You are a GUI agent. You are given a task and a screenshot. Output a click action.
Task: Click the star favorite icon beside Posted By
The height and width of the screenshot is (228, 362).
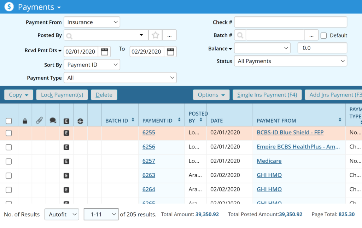point(156,35)
